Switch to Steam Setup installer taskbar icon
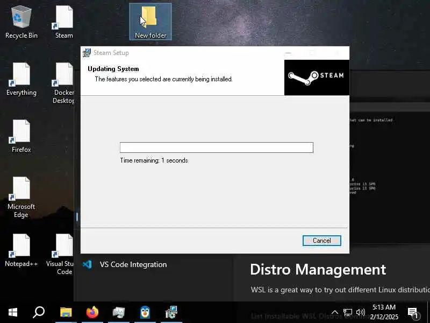This screenshot has width=430, height=323. pyautogui.click(x=171, y=312)
